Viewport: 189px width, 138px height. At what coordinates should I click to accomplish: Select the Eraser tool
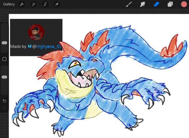click(x=156, y=5)
